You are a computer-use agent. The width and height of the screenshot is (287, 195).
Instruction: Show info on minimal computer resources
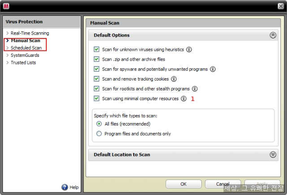(x=183, y=98)
